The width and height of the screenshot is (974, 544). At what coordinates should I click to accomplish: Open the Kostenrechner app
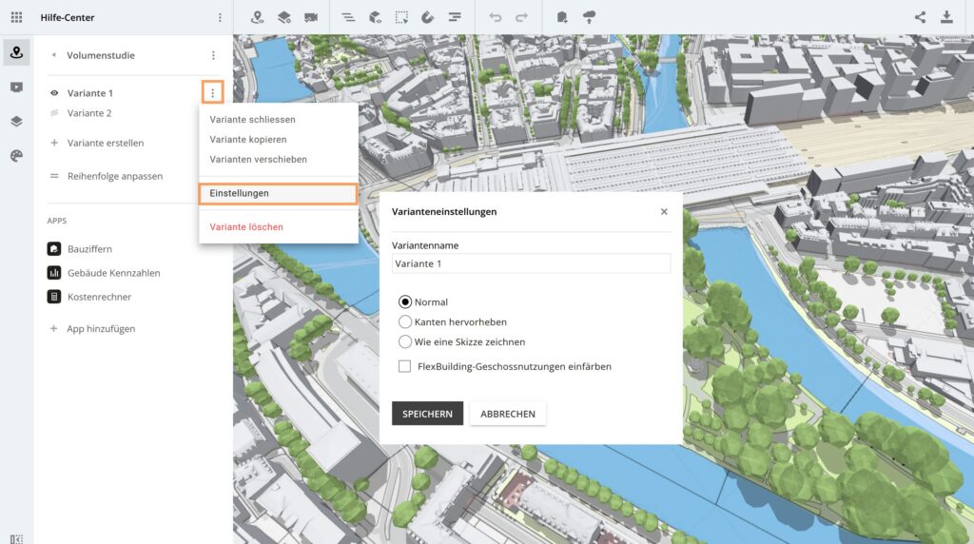pyautogui.click(x=99, y=297)
